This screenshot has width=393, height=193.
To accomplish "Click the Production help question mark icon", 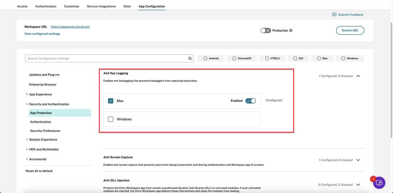I will (291, 31).
